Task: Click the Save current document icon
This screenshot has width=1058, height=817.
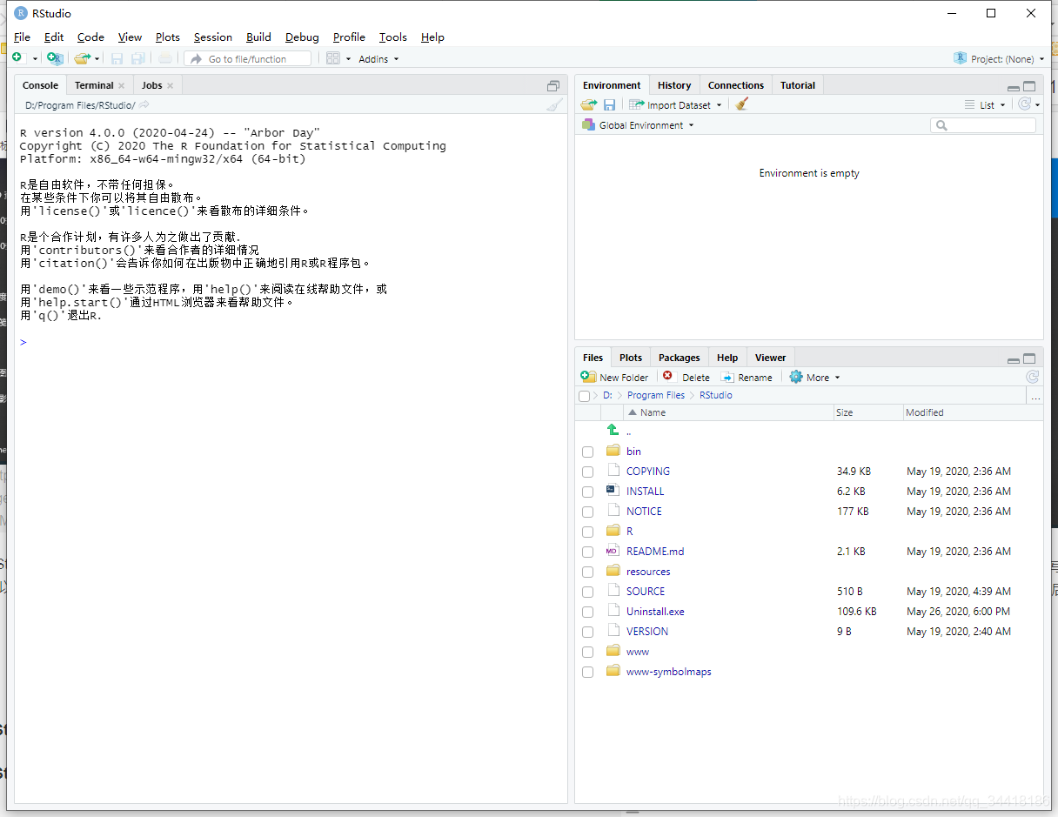Action: (116, 58)
